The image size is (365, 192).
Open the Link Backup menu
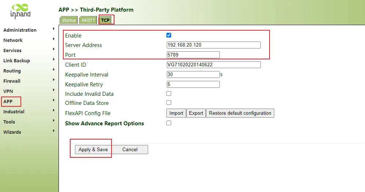[16, 60]
